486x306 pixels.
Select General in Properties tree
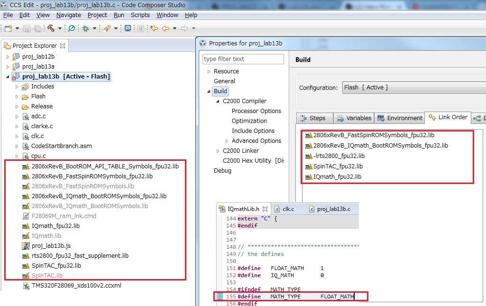(224, 81)
